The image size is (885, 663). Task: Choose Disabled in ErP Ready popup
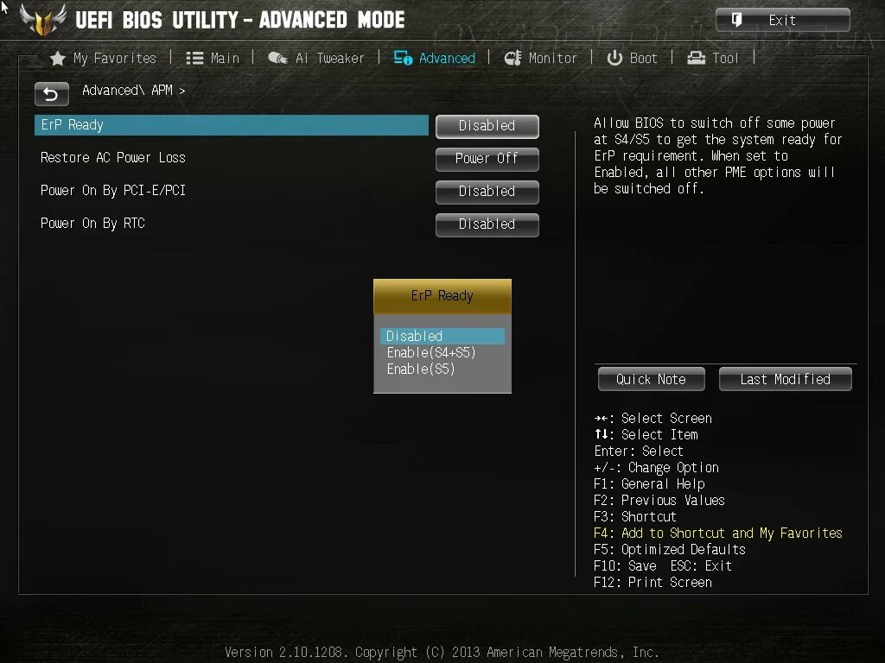click(x=442, y=336)
